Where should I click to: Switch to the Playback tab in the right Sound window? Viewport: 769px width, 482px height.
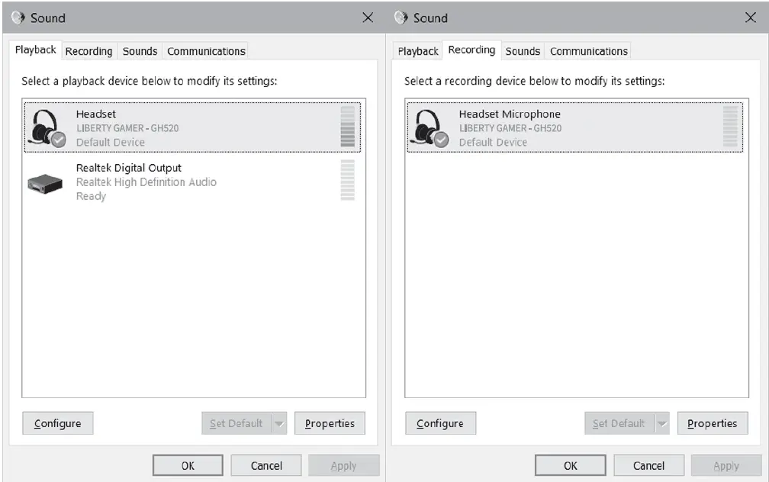[418, 51]
